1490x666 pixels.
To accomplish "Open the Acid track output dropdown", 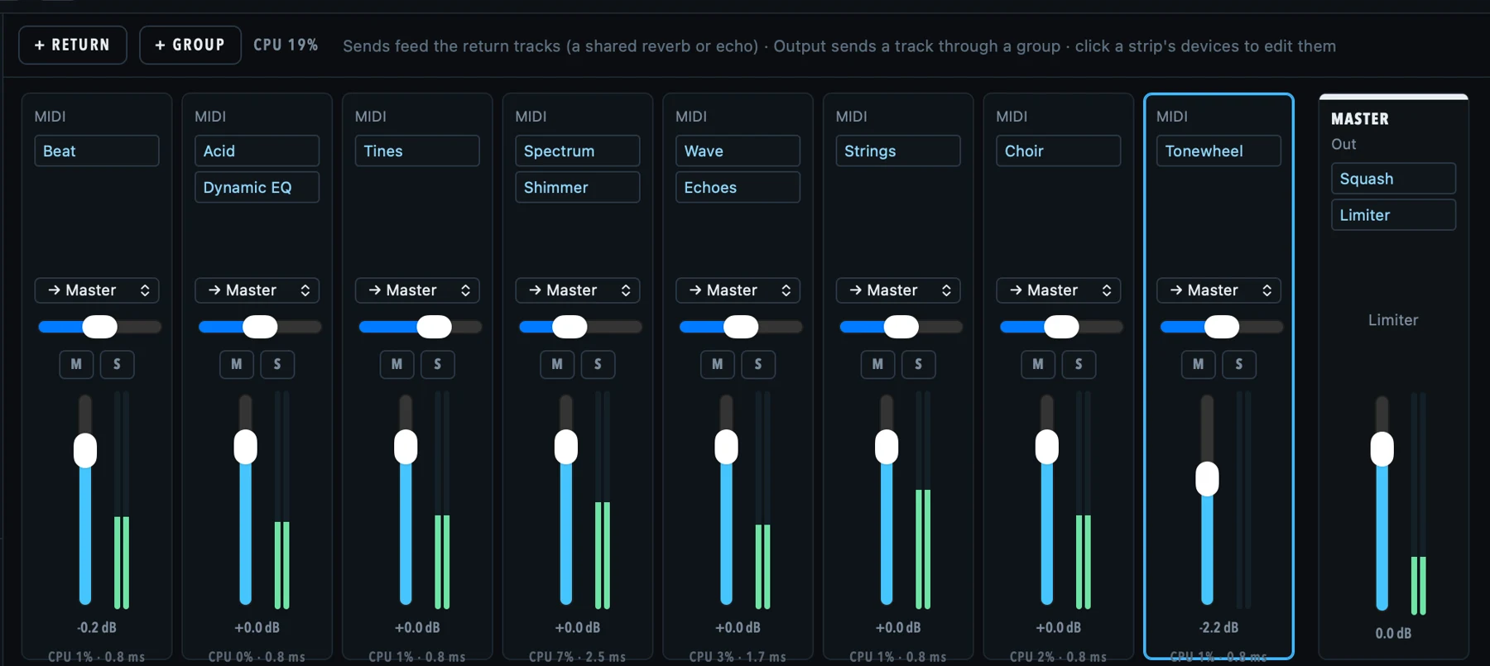I will pos(257,290).
